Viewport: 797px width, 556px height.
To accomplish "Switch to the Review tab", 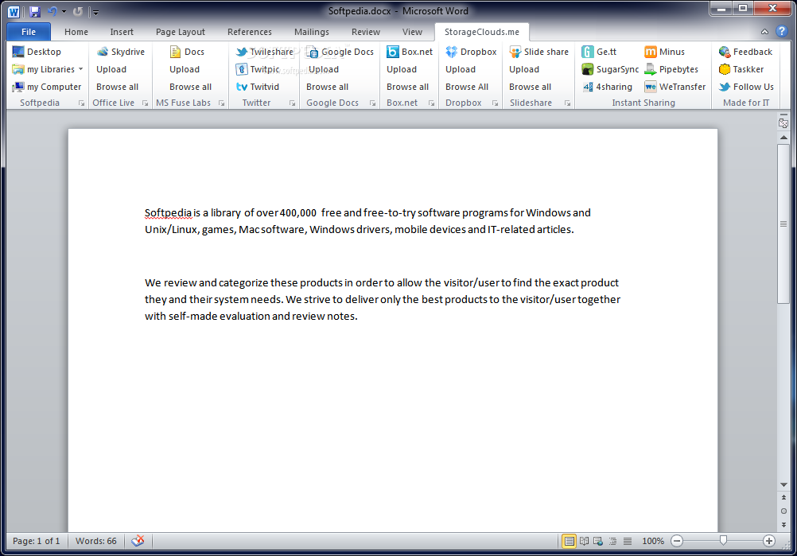I will coord(365,32).
